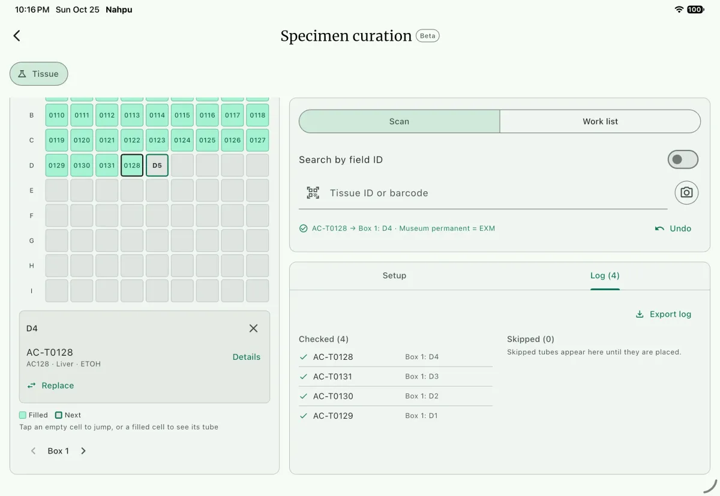Go to the previous box

coord(34,451)
